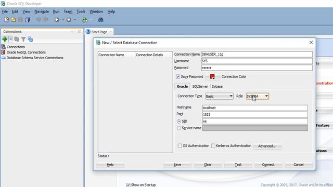Image resolution: width=333 pixels, height=187 pixels.
Task: Click the Password input field
Action: pos(257,68)
